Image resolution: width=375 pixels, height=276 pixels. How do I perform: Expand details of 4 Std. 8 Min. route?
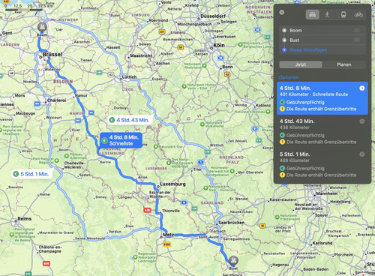pyautogui.click(x=362, y=88)
